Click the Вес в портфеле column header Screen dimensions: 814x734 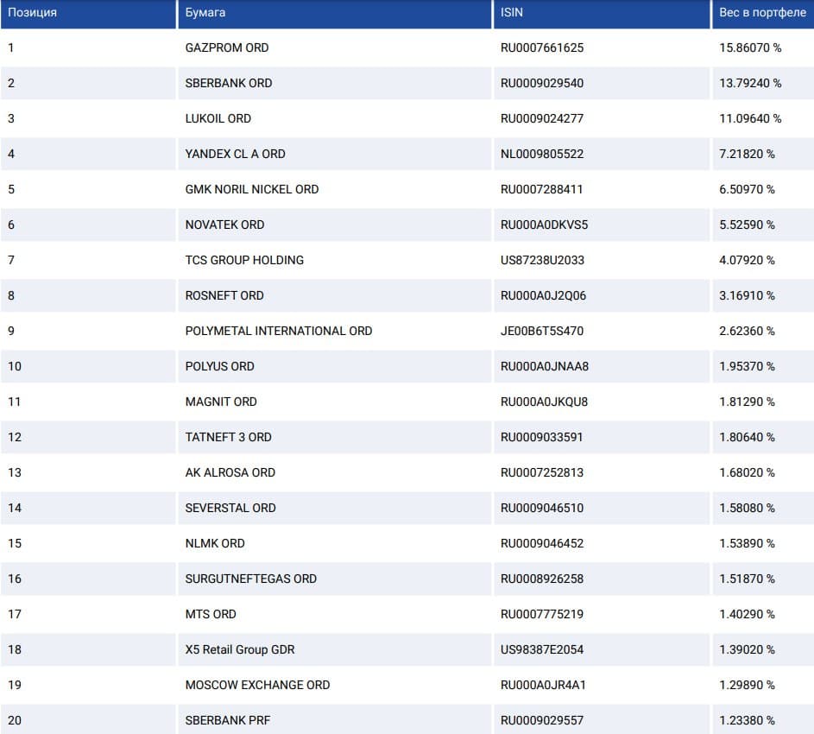763,14
